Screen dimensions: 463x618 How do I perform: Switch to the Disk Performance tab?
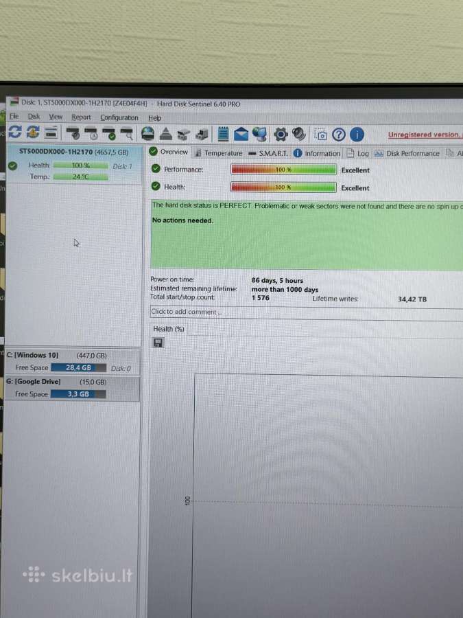(x=407, y=153)
